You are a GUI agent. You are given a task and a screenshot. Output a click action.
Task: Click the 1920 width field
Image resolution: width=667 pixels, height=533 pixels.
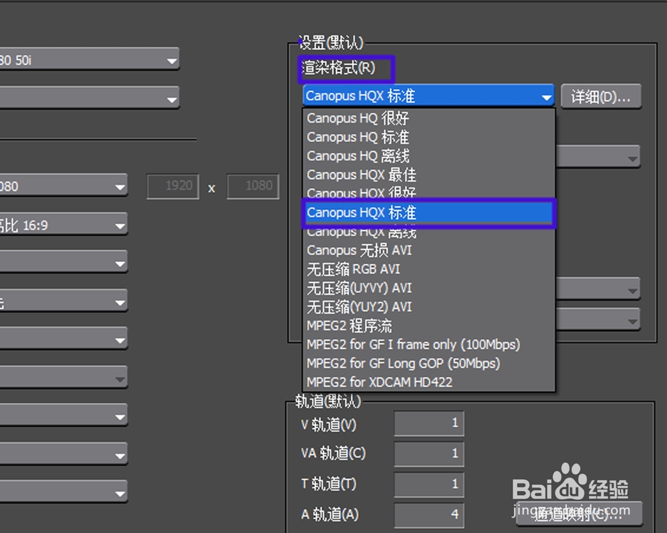point(173,186)
